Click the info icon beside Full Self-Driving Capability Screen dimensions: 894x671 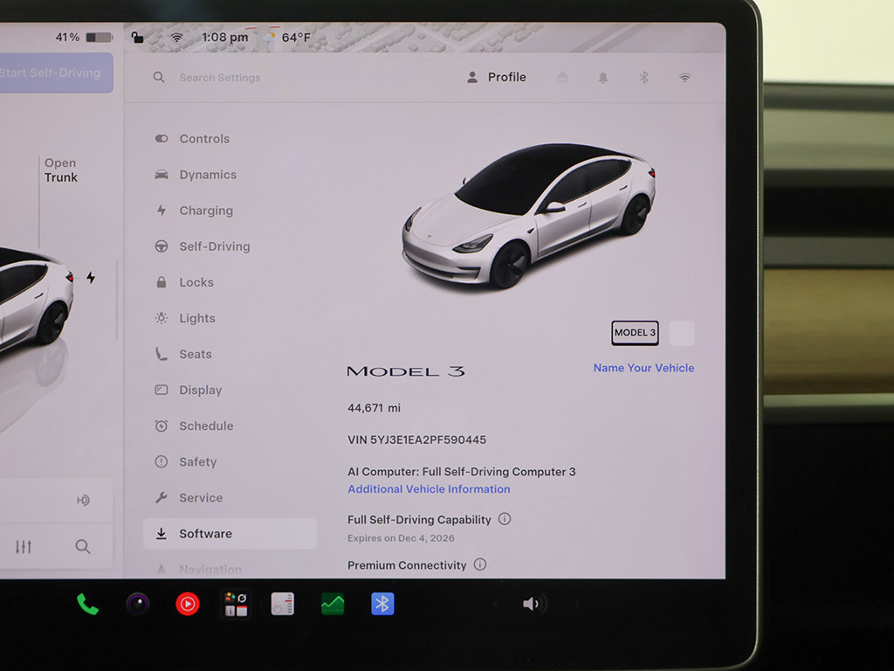click(505, 519)
